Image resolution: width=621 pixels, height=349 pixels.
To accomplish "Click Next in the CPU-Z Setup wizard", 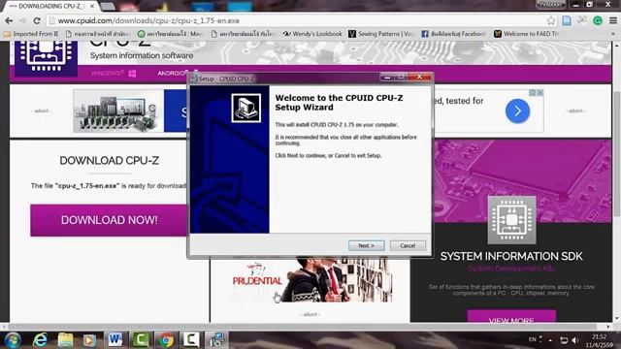I will pos(367,245).
